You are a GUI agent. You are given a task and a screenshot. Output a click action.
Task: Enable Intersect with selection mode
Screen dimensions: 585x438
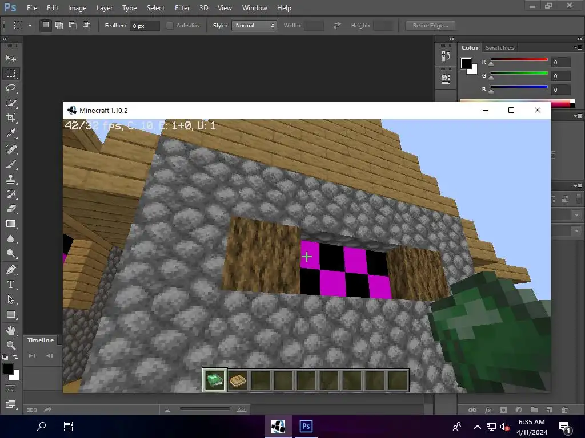coord(87,25)
